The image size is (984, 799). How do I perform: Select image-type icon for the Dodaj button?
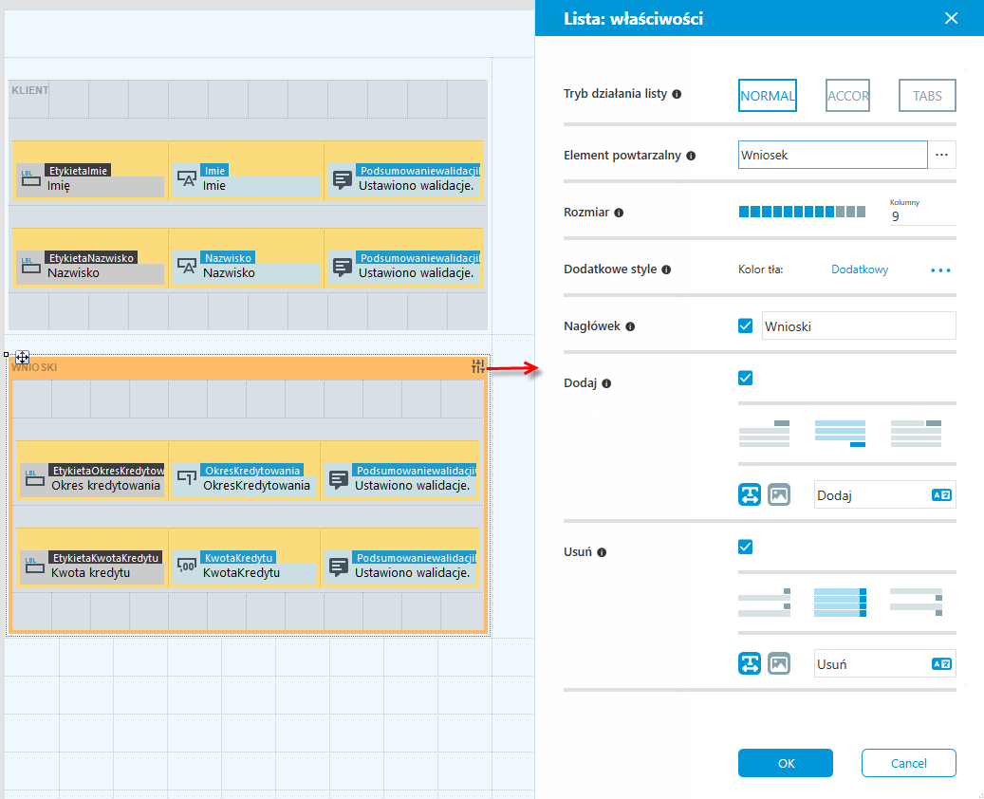779,494
